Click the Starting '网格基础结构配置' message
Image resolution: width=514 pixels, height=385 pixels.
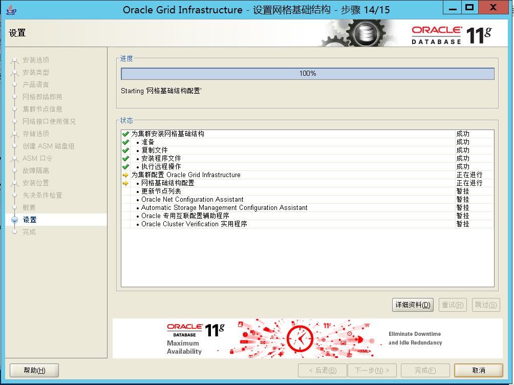click(161, 91)
